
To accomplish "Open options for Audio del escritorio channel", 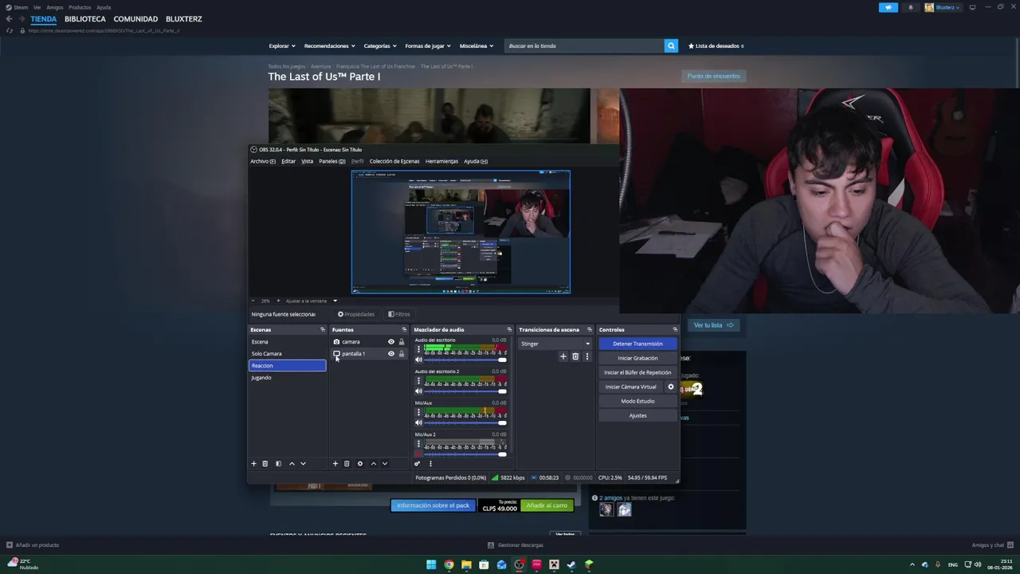I will click(x=418, y=349).
